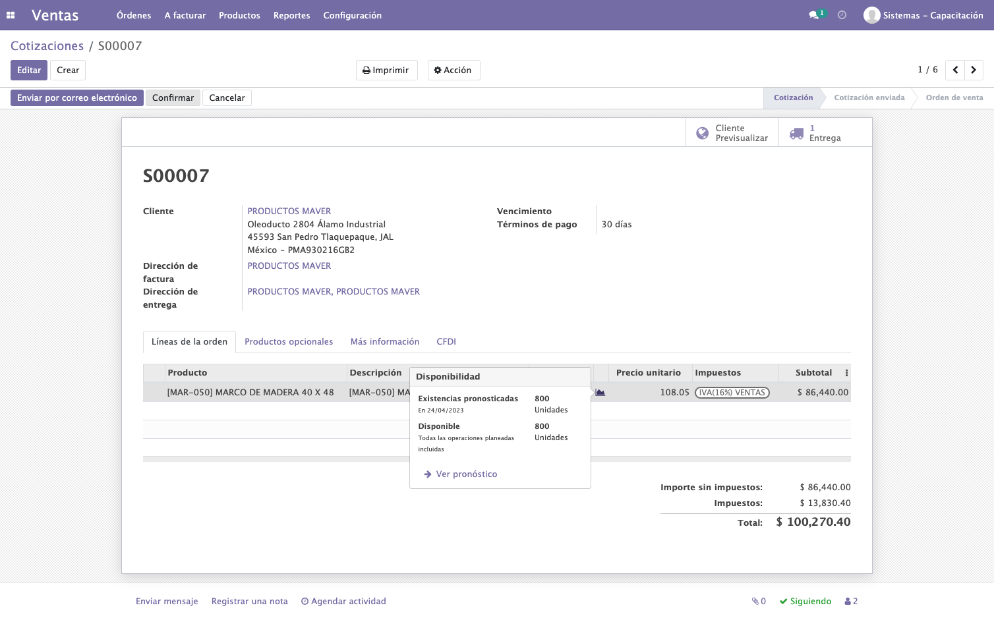
Task: Open the Acción dropdown
Action: [453, 70]
